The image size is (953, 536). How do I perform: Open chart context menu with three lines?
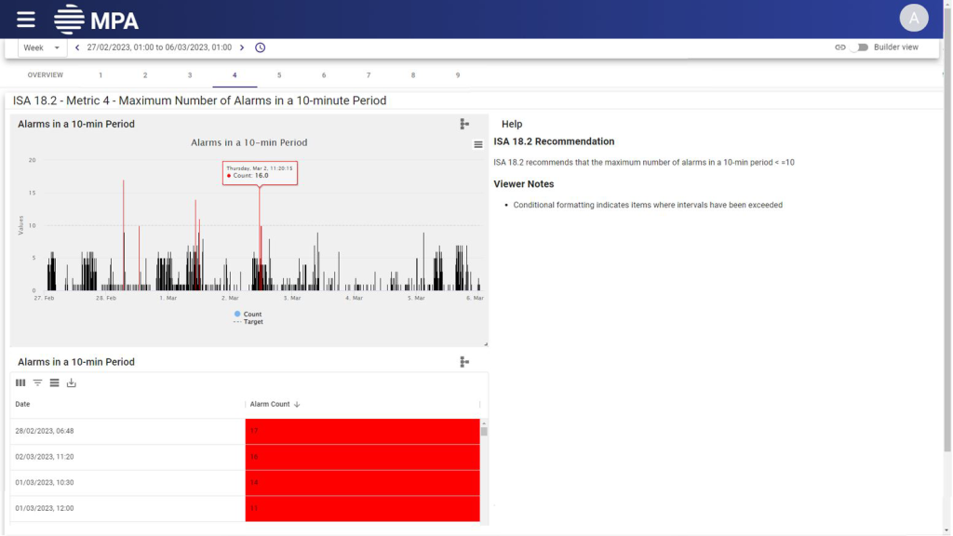478,144
